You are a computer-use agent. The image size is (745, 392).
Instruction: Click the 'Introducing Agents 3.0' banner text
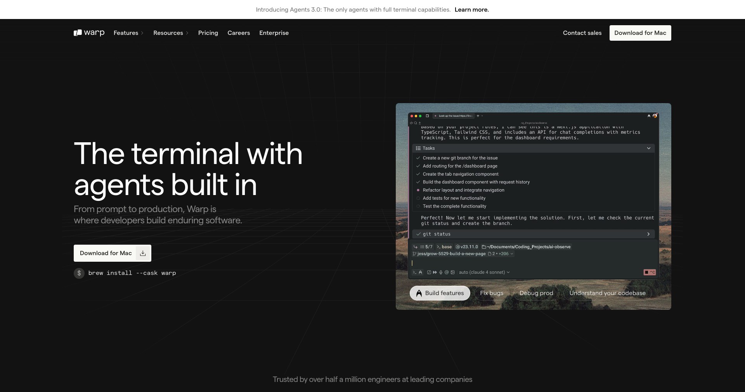tap(353, 10)
